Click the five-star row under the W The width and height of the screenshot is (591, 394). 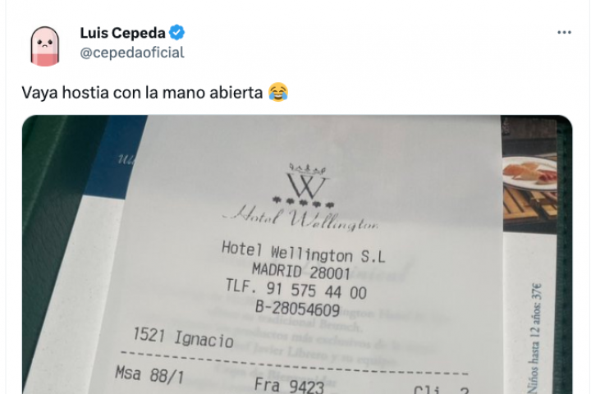coord(304,202)
